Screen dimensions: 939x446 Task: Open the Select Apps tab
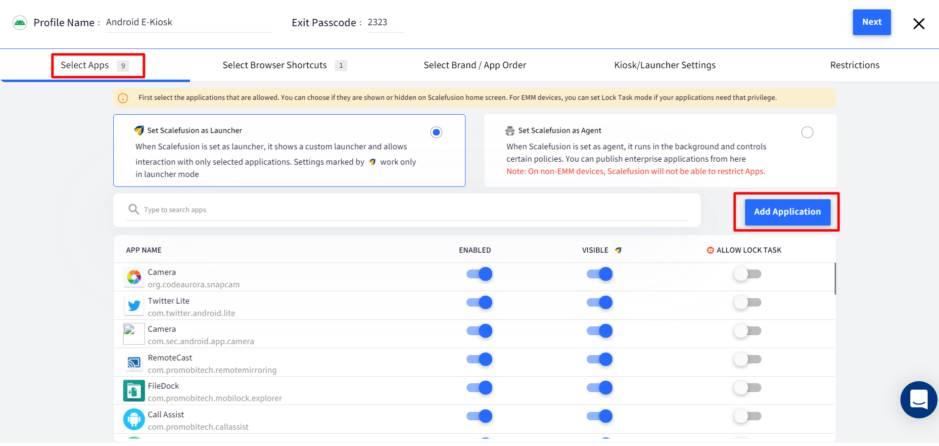(x=95, y=65)
